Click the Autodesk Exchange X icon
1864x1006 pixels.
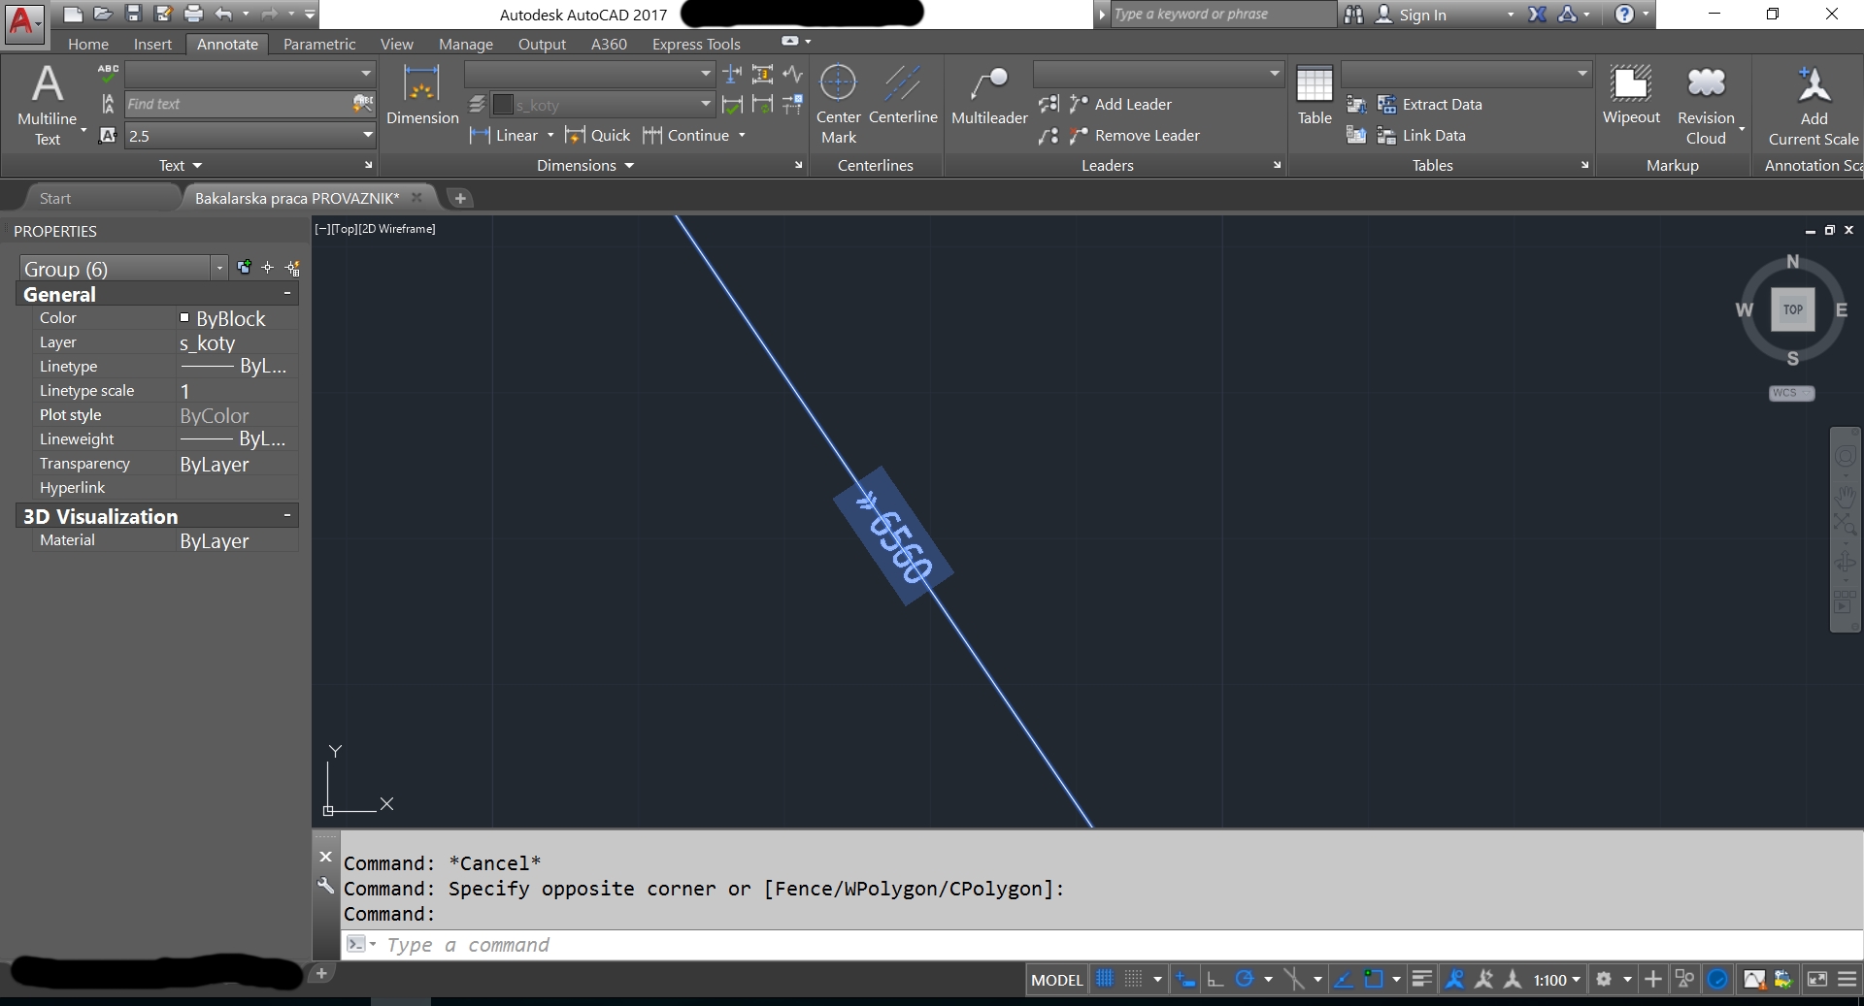(x=1537, y=15)
